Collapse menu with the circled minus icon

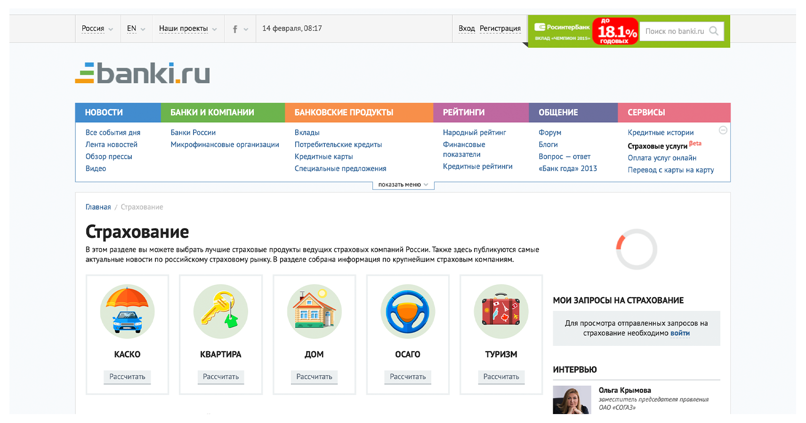723,130
